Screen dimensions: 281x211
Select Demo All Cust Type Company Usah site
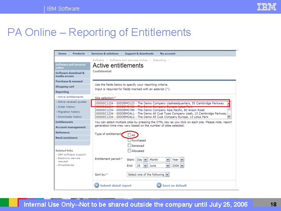click(161, 113)
